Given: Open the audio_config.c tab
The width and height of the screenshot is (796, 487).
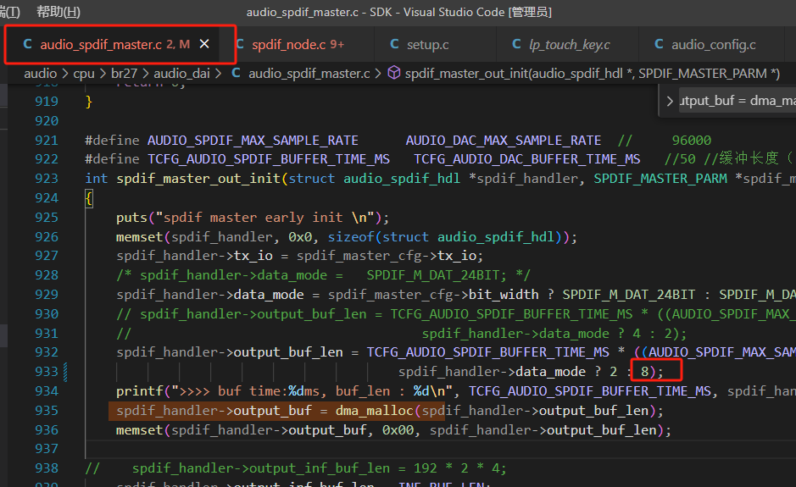Looking at the screenshot, I should [713, 45].
